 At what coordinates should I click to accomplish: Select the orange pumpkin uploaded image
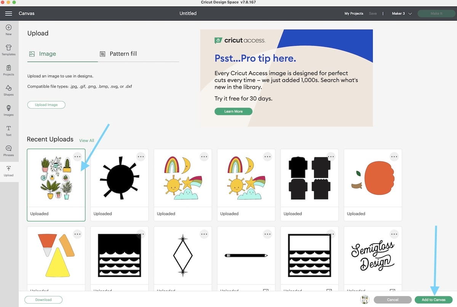373,185
